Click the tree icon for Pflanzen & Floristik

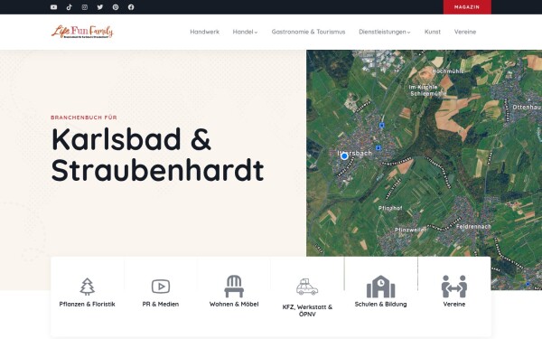point(87,287)
